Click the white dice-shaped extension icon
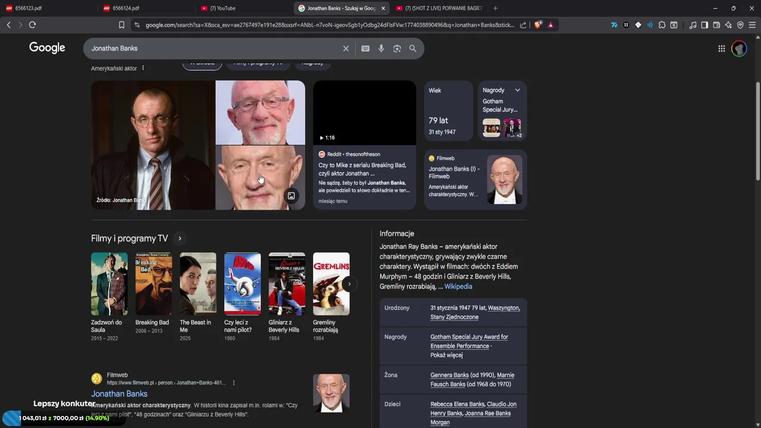The height and width of the screenshot is (428, 761). click(638, 25)
